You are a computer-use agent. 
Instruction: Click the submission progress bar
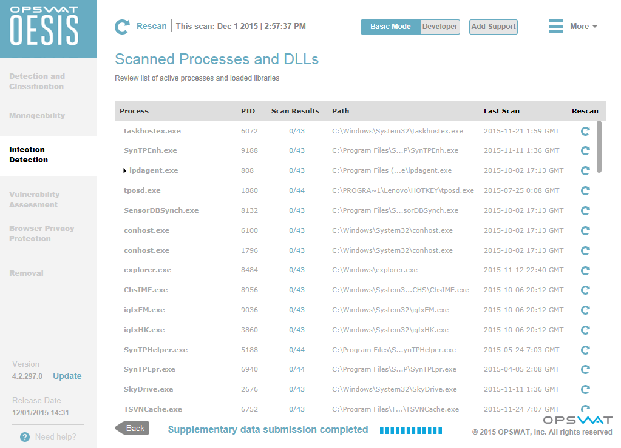[x=411, y=430]
